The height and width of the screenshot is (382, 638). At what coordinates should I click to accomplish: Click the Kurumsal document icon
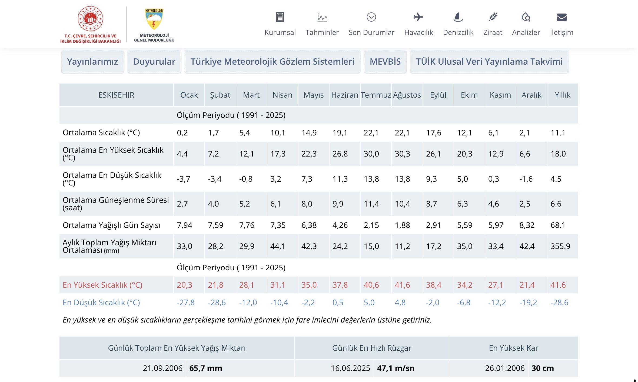click(x=280, y=17)
